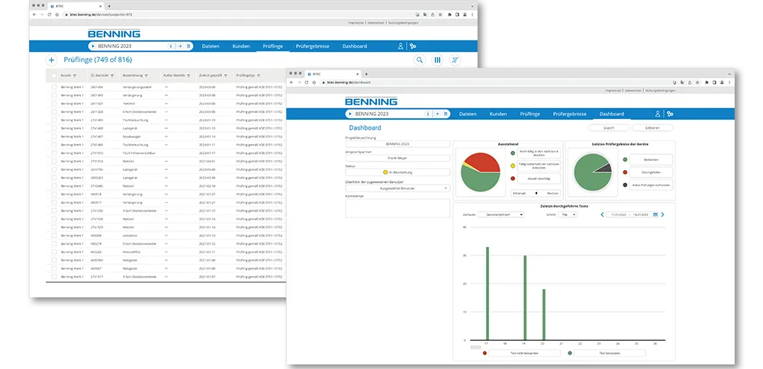
Task: Open the search magnifier in Prüflinge window
Action: [x=420, y=59]
